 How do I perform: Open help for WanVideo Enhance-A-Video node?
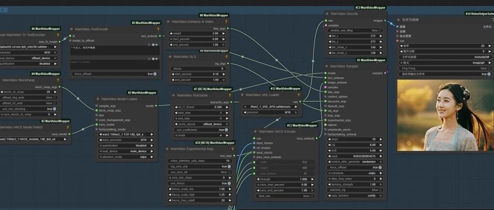coord(226,22)
